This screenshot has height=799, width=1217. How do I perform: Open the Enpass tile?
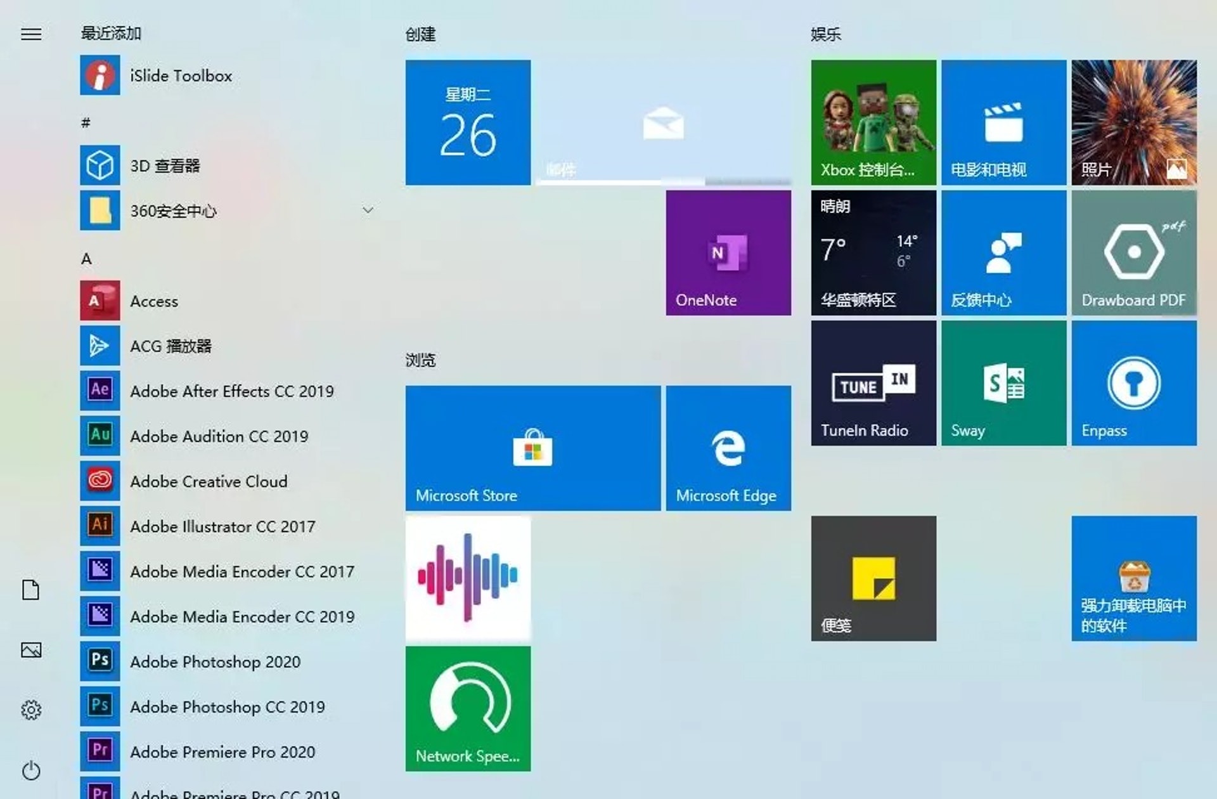pyautogui.click(x=1133, y=383)
